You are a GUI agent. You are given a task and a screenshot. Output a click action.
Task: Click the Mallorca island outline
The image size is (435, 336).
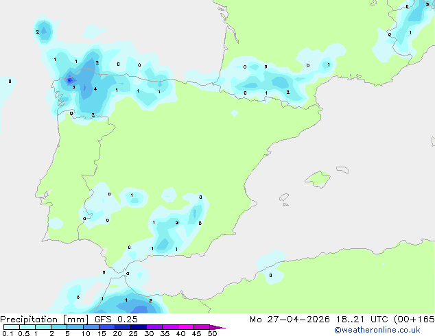click(318, 179)
